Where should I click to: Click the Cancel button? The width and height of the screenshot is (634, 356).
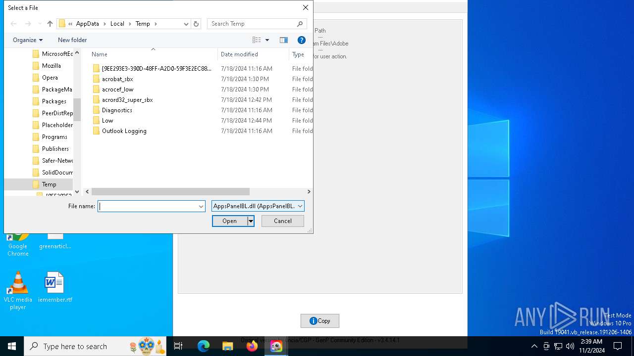pyautogui.click(x=283, y=221)
